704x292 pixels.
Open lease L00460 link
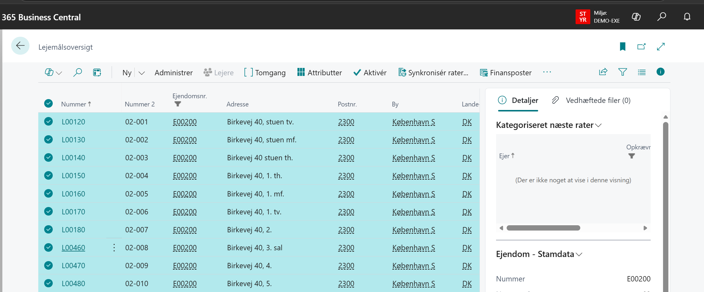pos(73,248)
